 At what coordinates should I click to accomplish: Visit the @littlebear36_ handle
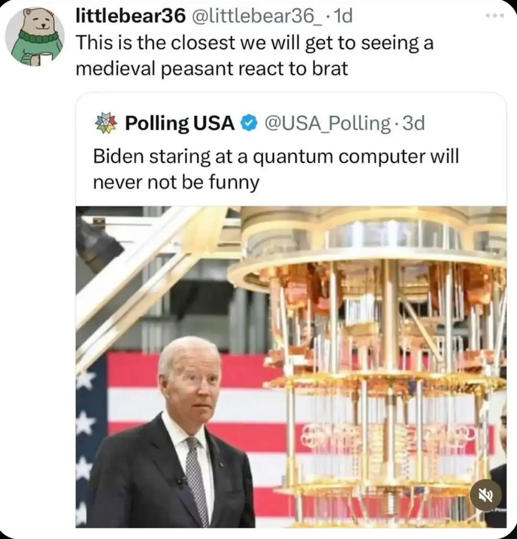coord(257,16)
